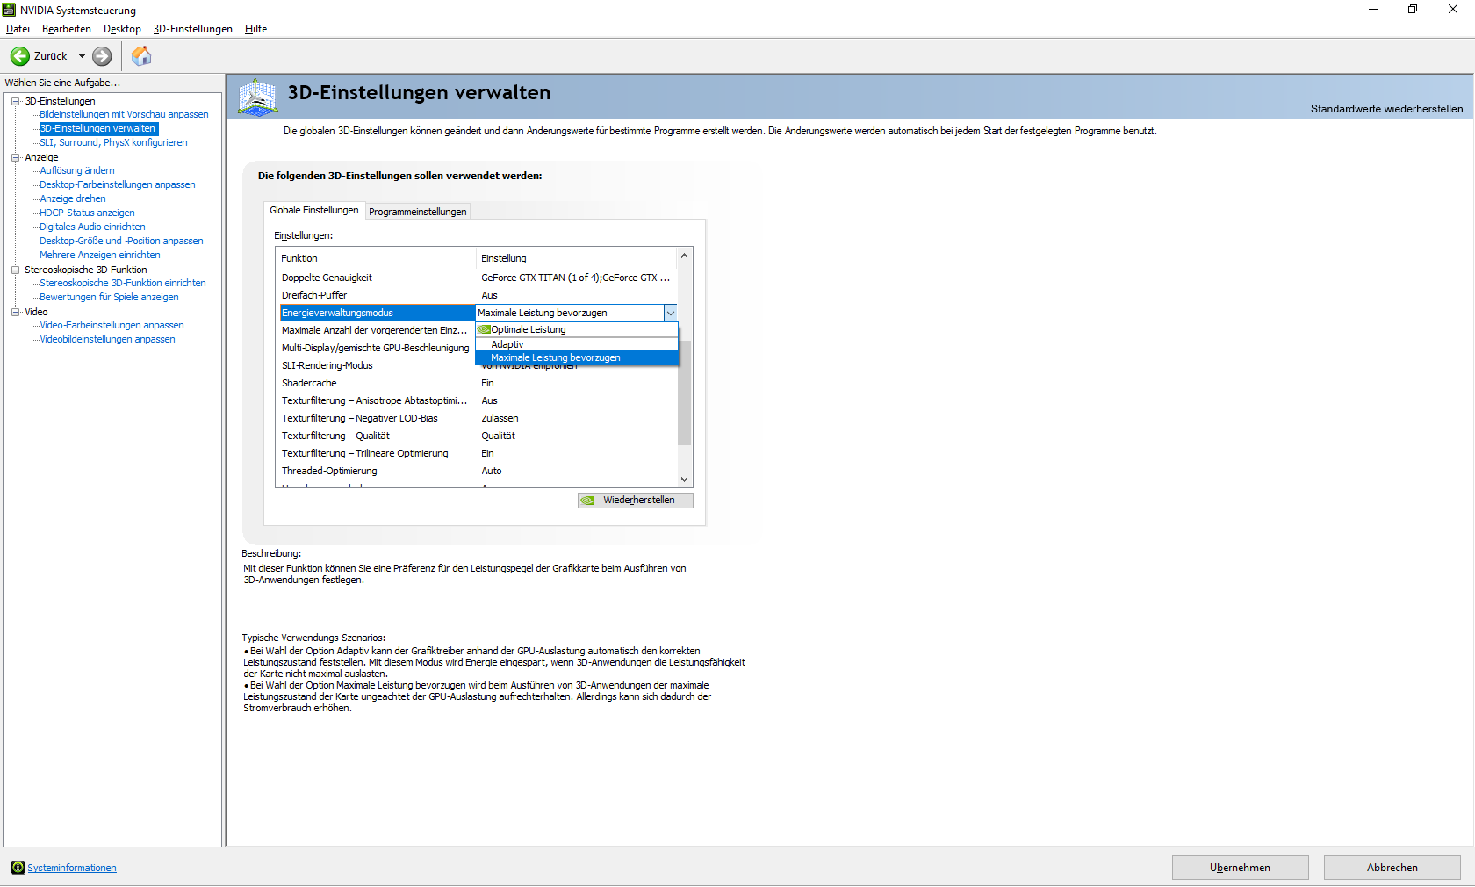Toggle the Energieverwaltungsmodus dropdown arrow

click(x=671, y=313)
